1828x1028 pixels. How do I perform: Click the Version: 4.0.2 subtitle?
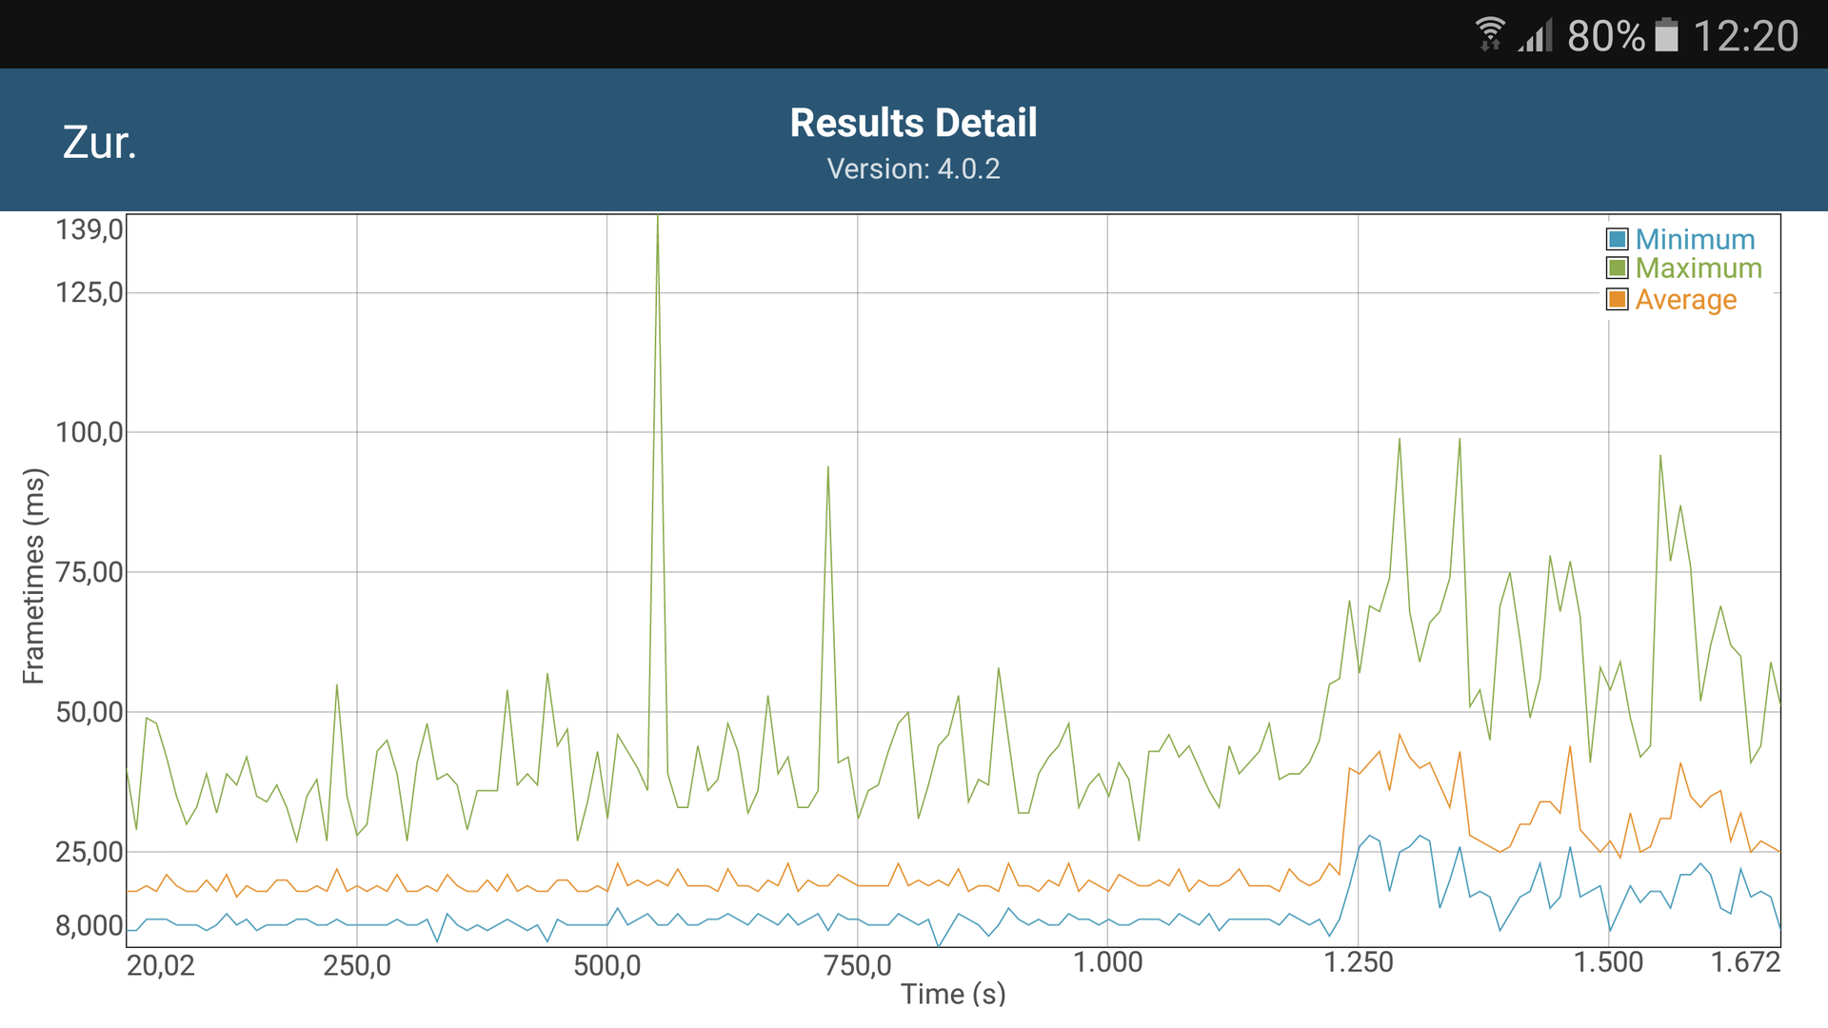point(913,168)
